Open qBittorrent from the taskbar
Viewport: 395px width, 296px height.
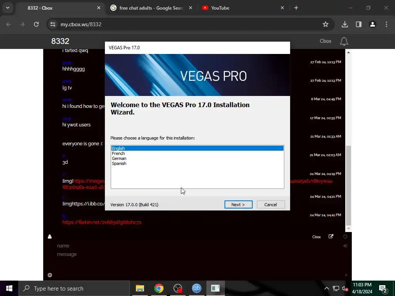click(196, 288)
